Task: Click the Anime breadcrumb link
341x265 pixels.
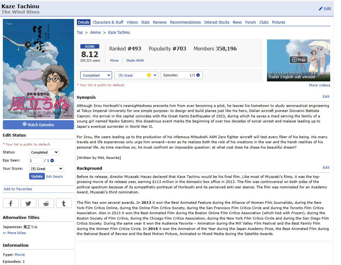Action: (95, 32)
